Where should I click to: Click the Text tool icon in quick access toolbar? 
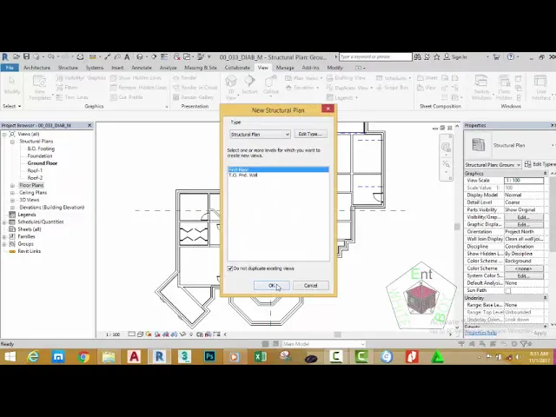coord(127,56)
